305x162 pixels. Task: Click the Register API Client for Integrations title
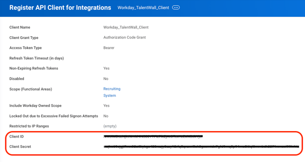60,8
